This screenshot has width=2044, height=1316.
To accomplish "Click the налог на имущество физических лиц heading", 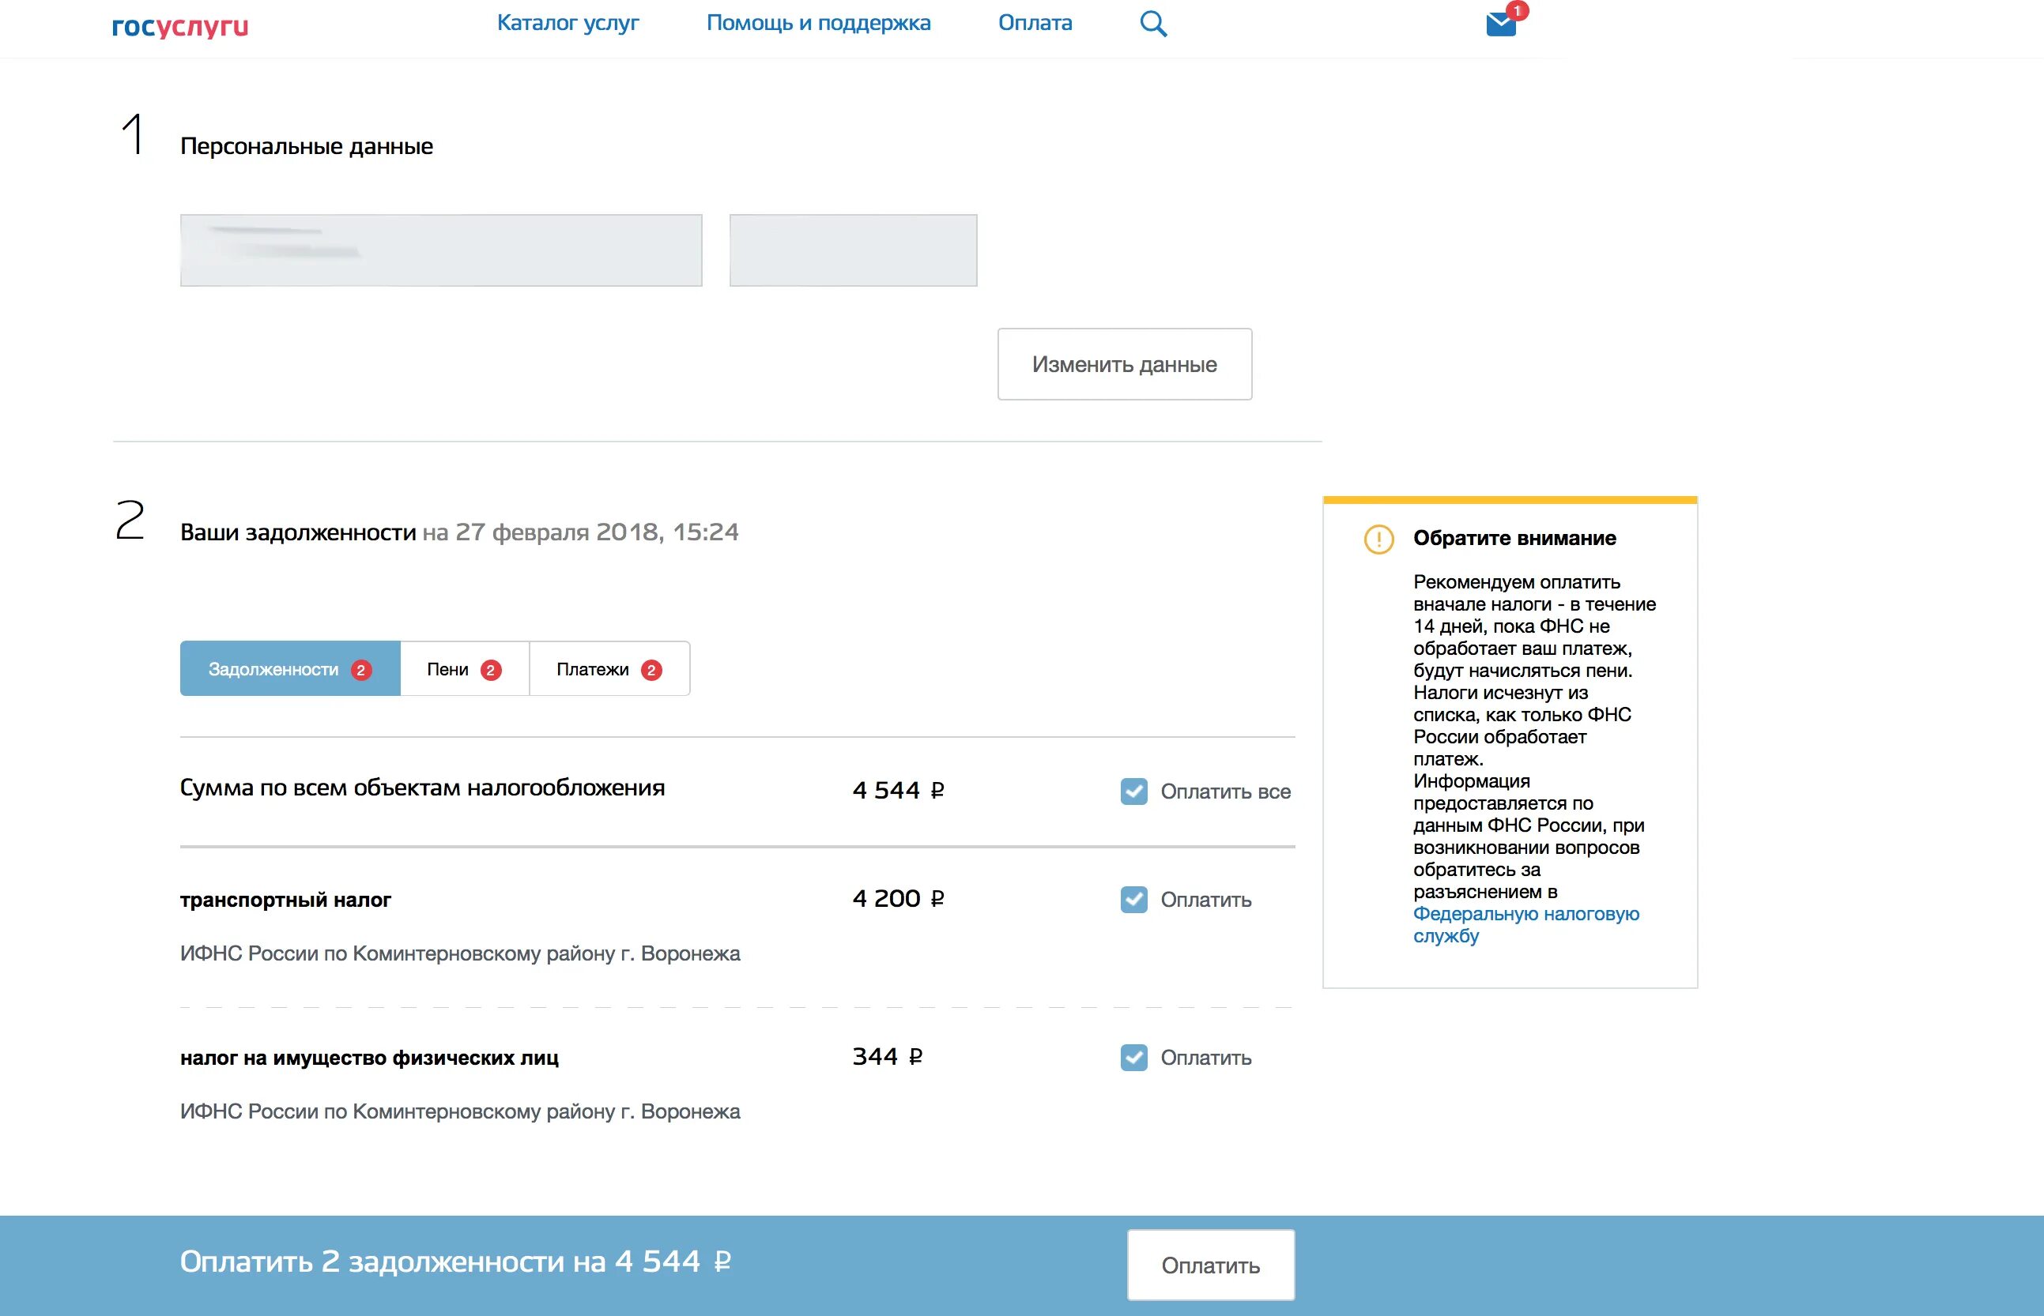I will click(x=369, y=1058).
